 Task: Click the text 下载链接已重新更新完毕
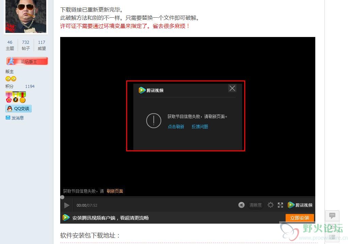coord(91,10)
